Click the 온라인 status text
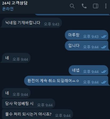This screenshot has height=119, width=110. (x=8, y=9)
